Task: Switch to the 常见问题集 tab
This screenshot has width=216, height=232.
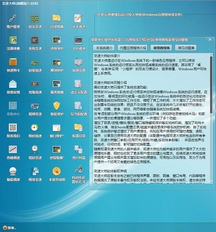Action: (x=186, y=48)
